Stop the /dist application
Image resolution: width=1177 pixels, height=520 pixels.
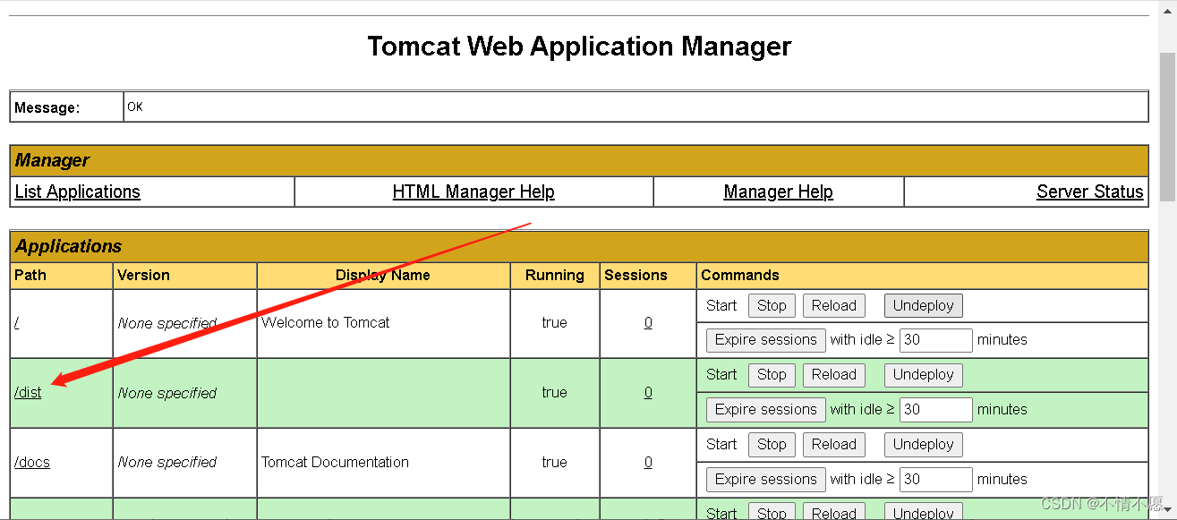pos(772,375)
